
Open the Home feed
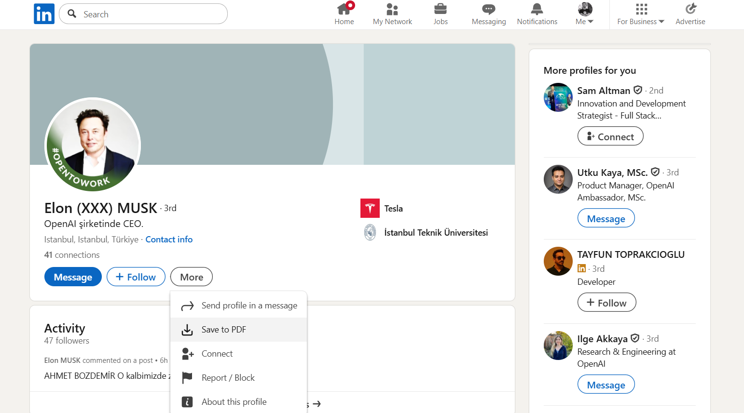pos(344,13)
